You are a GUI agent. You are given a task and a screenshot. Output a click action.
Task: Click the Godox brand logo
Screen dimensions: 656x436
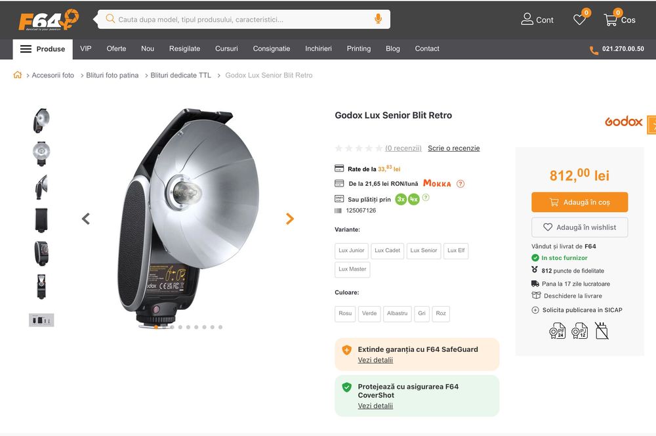pos(623,121)
